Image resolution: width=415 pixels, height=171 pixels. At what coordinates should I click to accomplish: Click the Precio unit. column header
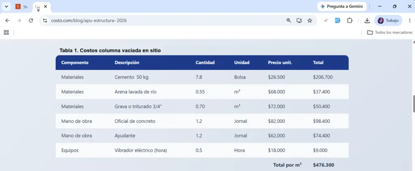tap(280, 63)
